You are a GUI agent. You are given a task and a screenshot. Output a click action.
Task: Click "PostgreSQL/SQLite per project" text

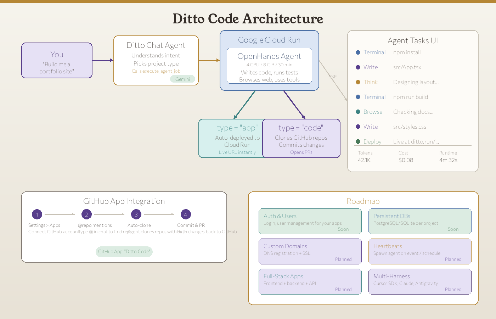[406, 223]
